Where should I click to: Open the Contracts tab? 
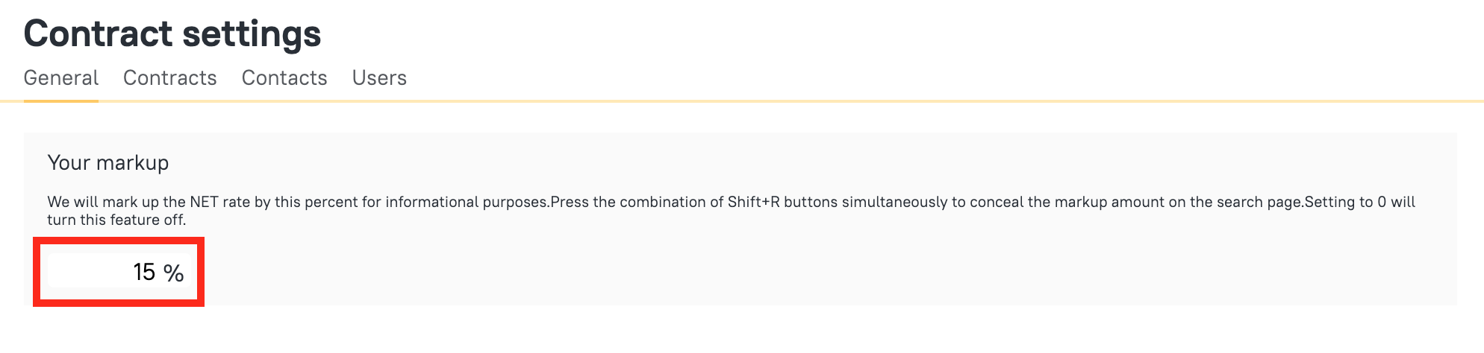pyautogui.click(x=169, y=78)
